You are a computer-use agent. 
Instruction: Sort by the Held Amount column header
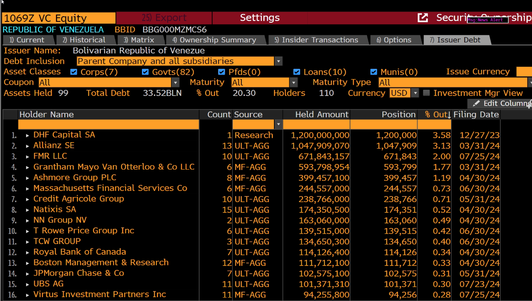point(316,114)
